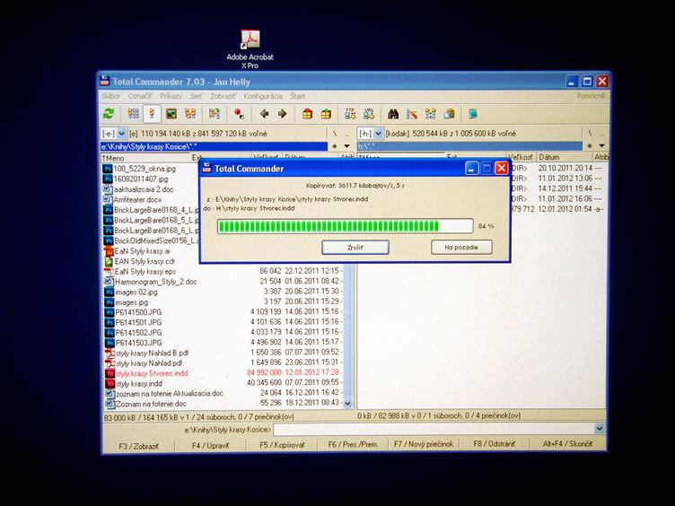Click F7 / Nový priečinok button
675x506 pixels.
pos(424,444)
